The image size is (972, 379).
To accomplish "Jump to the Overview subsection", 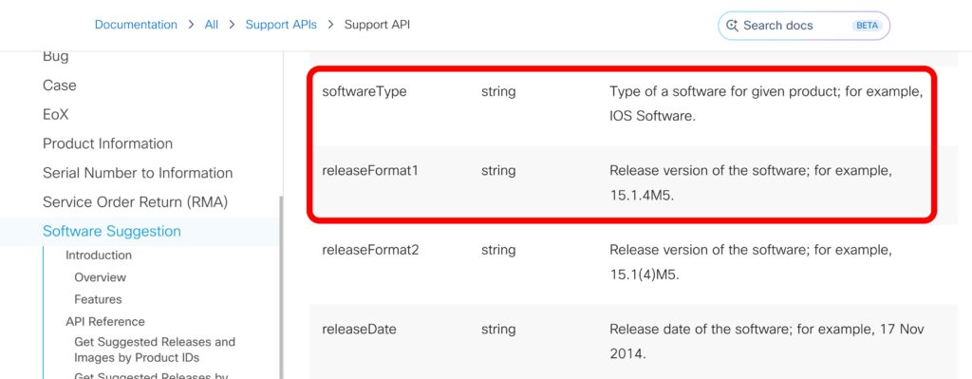I will tap(100, 277).
